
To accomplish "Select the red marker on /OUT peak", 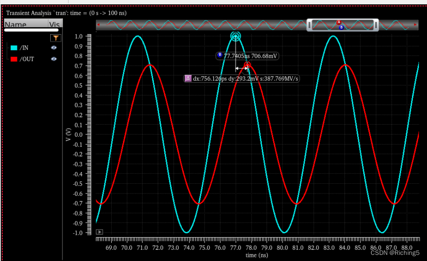I will (247, 65).
